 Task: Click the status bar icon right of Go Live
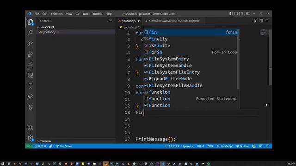[254, 146]
